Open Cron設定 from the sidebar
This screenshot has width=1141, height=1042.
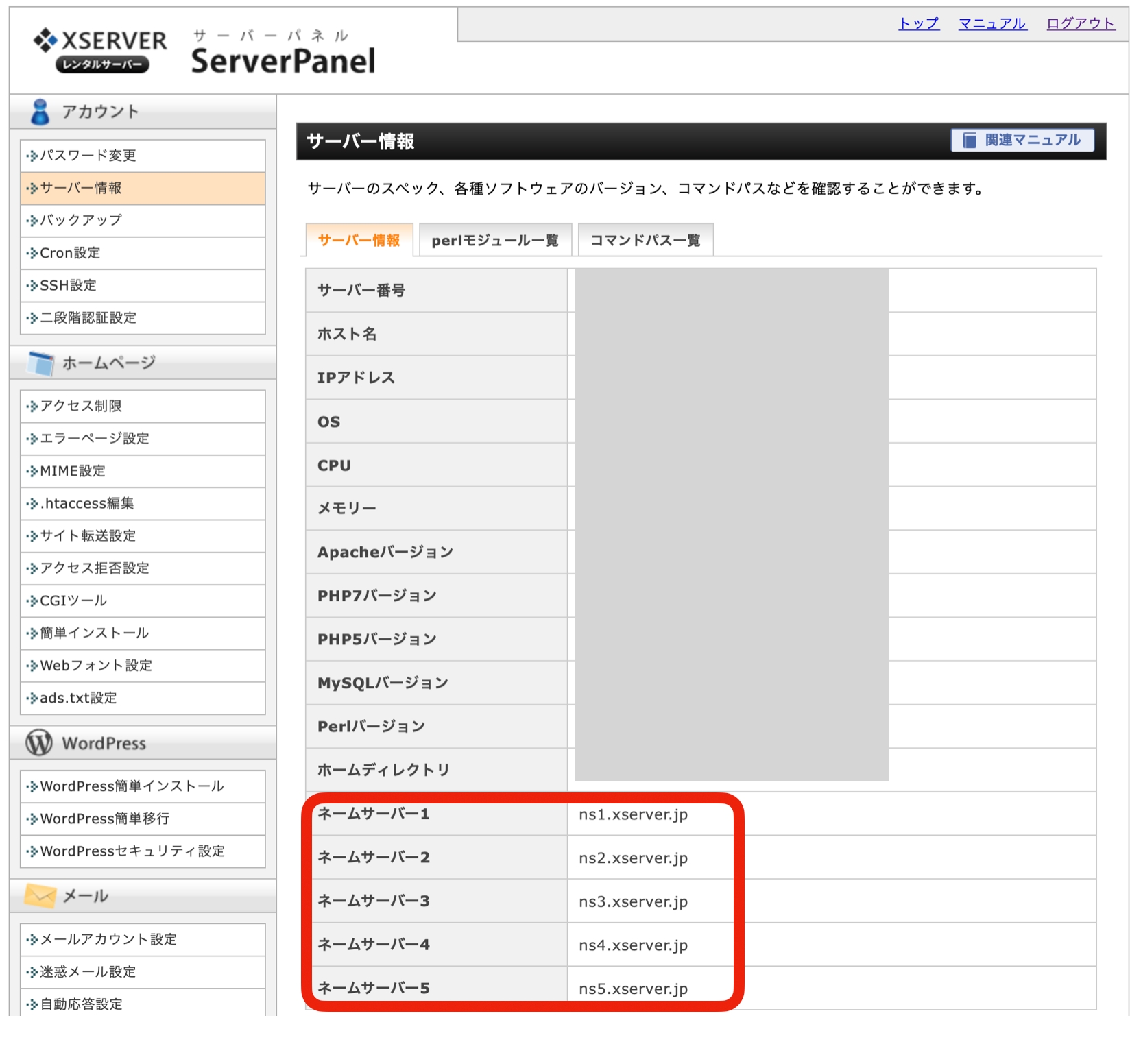point(69,253)
